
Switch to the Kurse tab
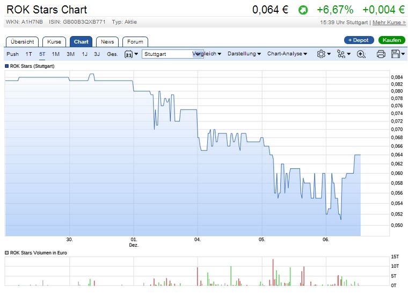click(54, 42)
